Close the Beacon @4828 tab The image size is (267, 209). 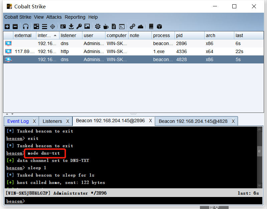click(x=233, y=121)
